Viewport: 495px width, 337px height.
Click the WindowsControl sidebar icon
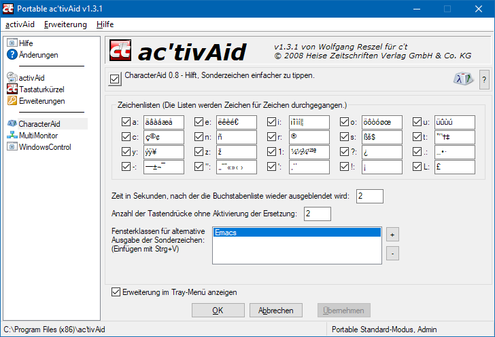click(12, 146)
